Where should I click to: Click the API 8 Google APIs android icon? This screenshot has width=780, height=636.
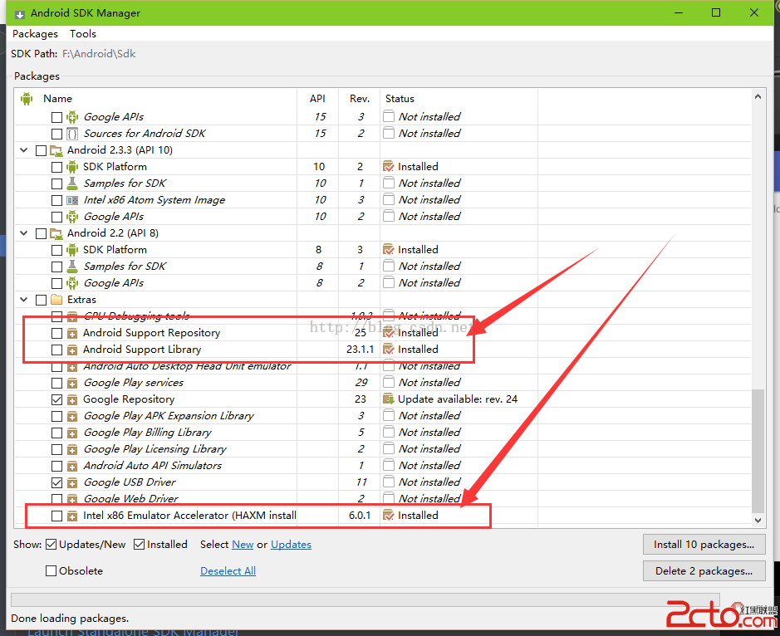tap(72, 283)
